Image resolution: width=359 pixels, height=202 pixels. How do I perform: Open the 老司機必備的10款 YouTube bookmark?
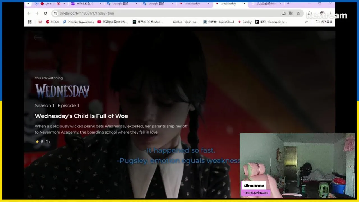[x=112, y=22]
